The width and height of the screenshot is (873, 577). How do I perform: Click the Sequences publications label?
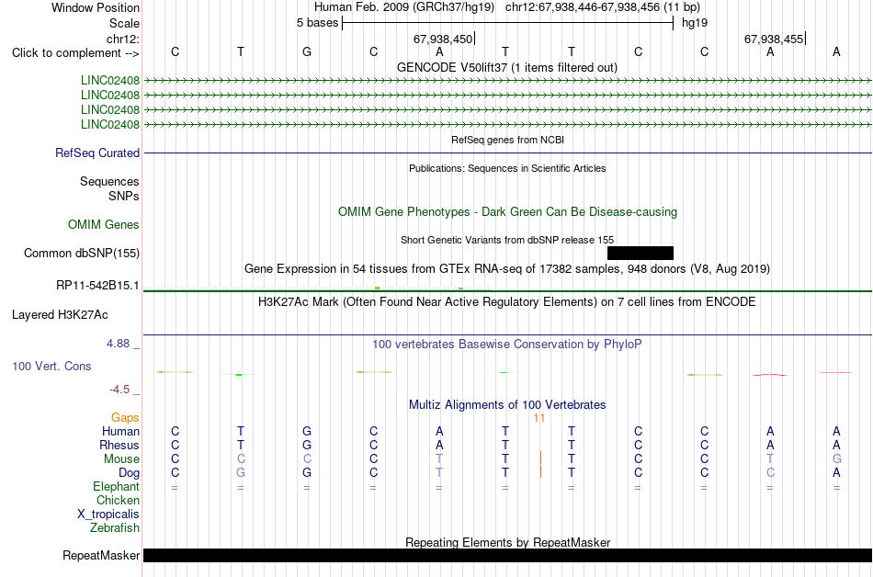coord(109,181)
